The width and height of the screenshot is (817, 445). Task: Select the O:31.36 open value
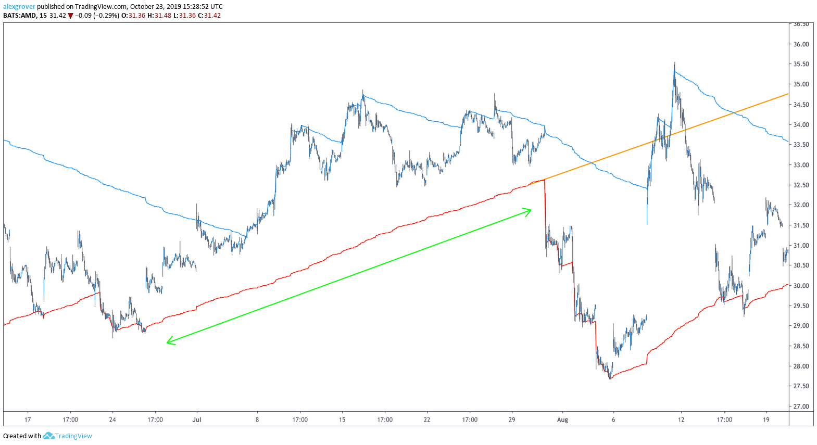pos(133,16)
